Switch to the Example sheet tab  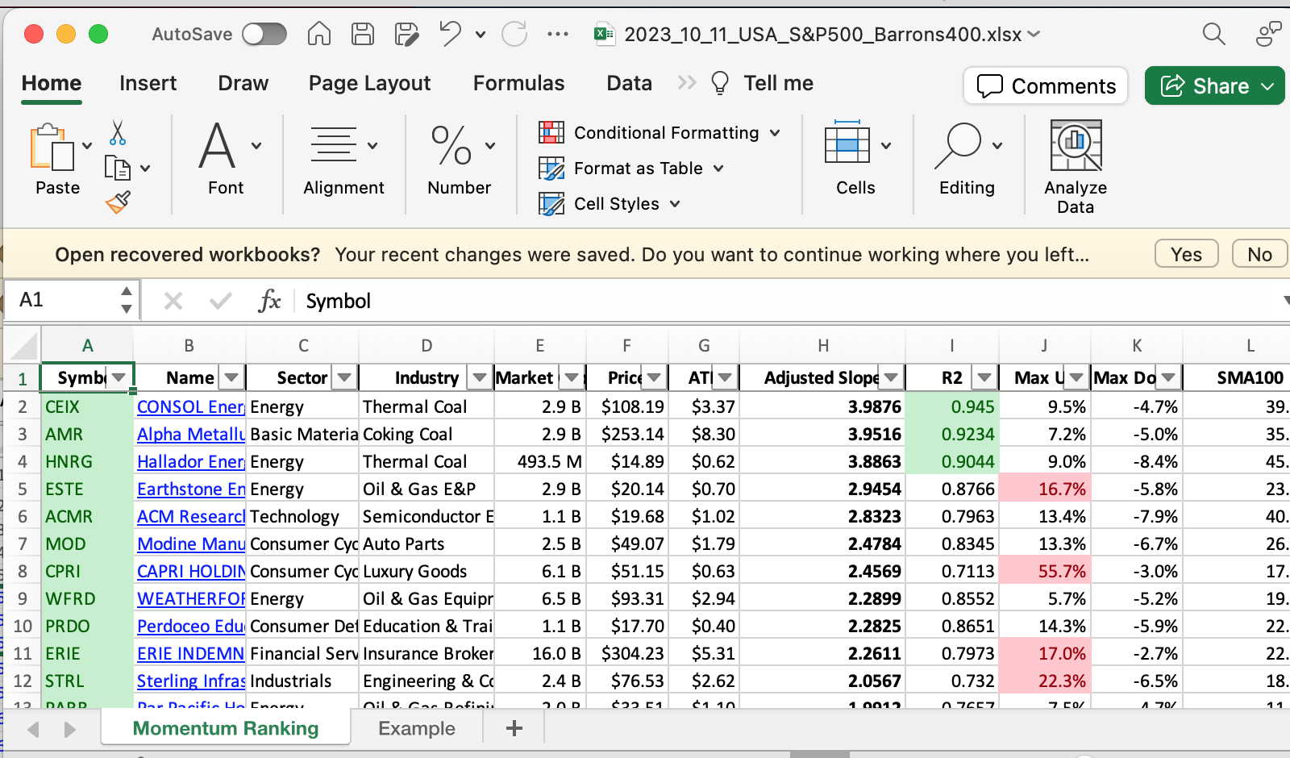click(416, 728)
